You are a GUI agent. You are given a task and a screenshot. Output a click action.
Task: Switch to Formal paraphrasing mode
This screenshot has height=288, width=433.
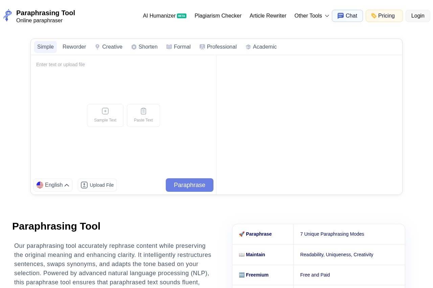pyautogui.click(x=179, y=47)
